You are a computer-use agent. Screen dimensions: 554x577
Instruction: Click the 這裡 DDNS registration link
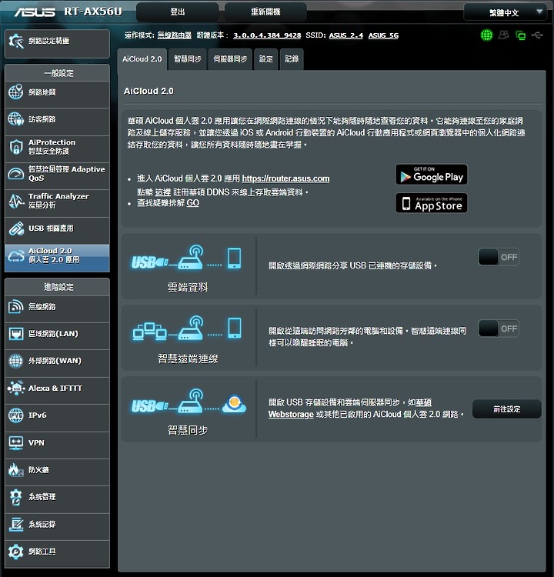pos(163,192)
